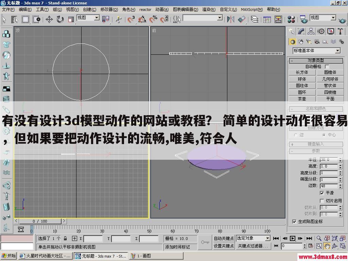Activate the 3D snap toggle

click(x=130, y=19)
